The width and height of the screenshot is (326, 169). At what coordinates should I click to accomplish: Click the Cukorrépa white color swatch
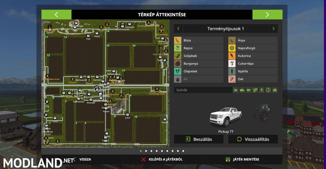pos(232,64)
